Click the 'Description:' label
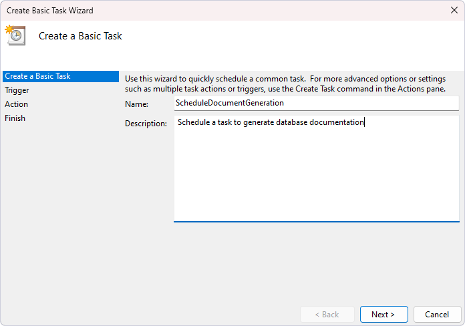This screenshot has height=326, width=465. 146,124
